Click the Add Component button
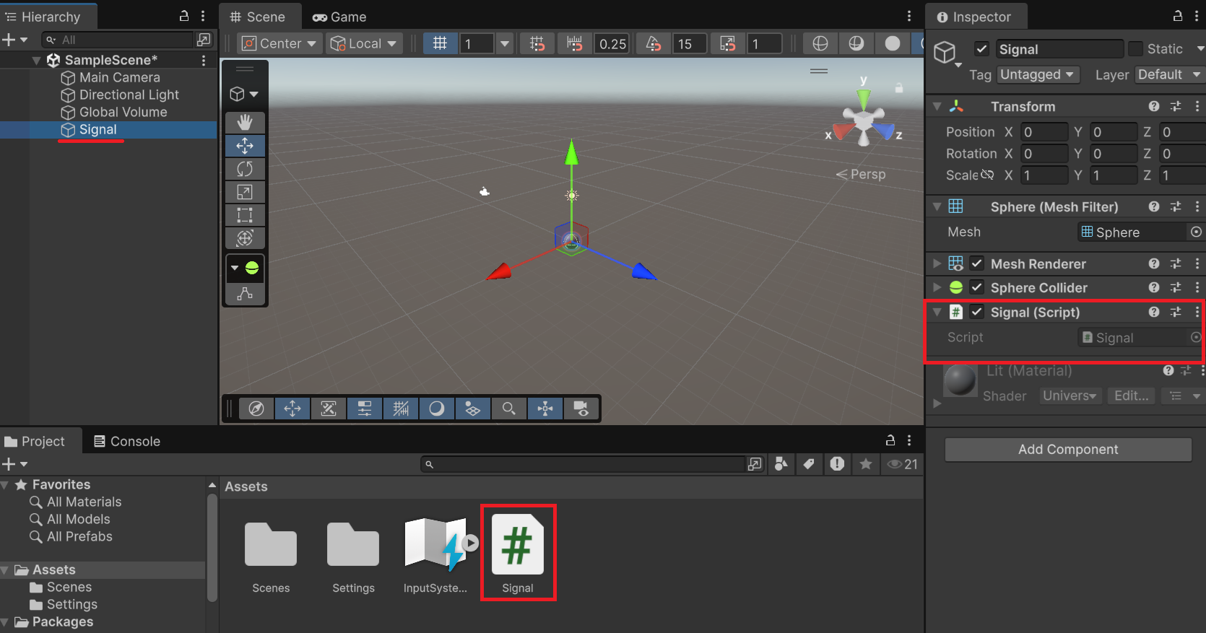The image size is (1206, 633). point(1067,449)
